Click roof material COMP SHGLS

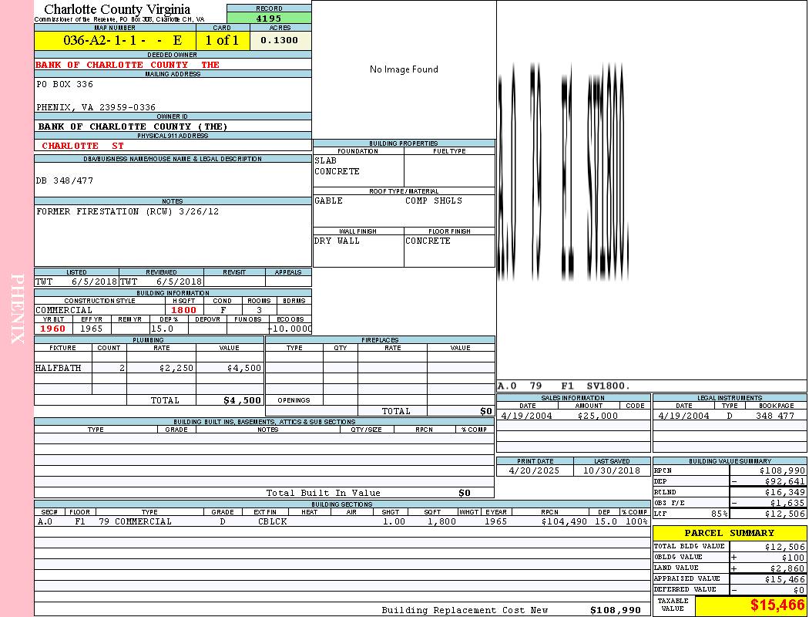(433, 201)
